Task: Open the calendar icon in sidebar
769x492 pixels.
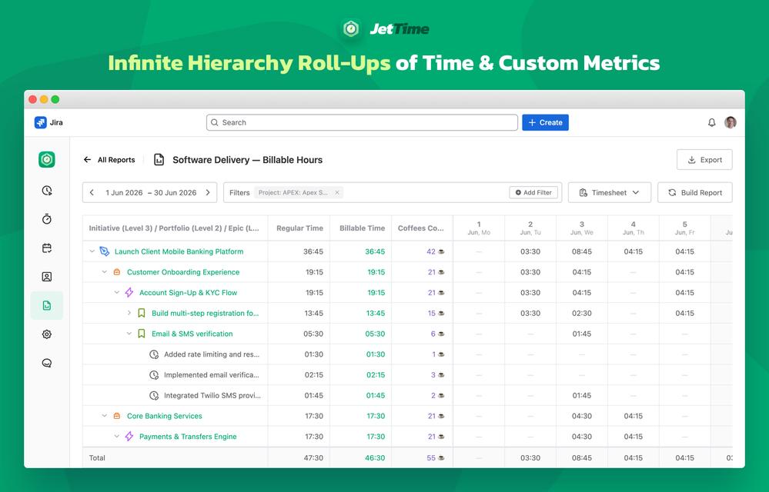Action: (x=47, y=248)
